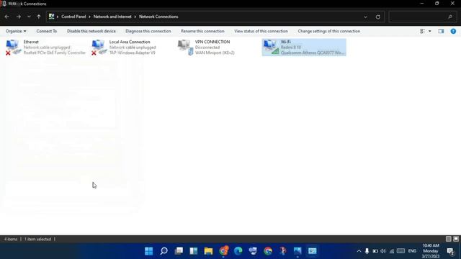Open Task View on the taskbar

179,251
